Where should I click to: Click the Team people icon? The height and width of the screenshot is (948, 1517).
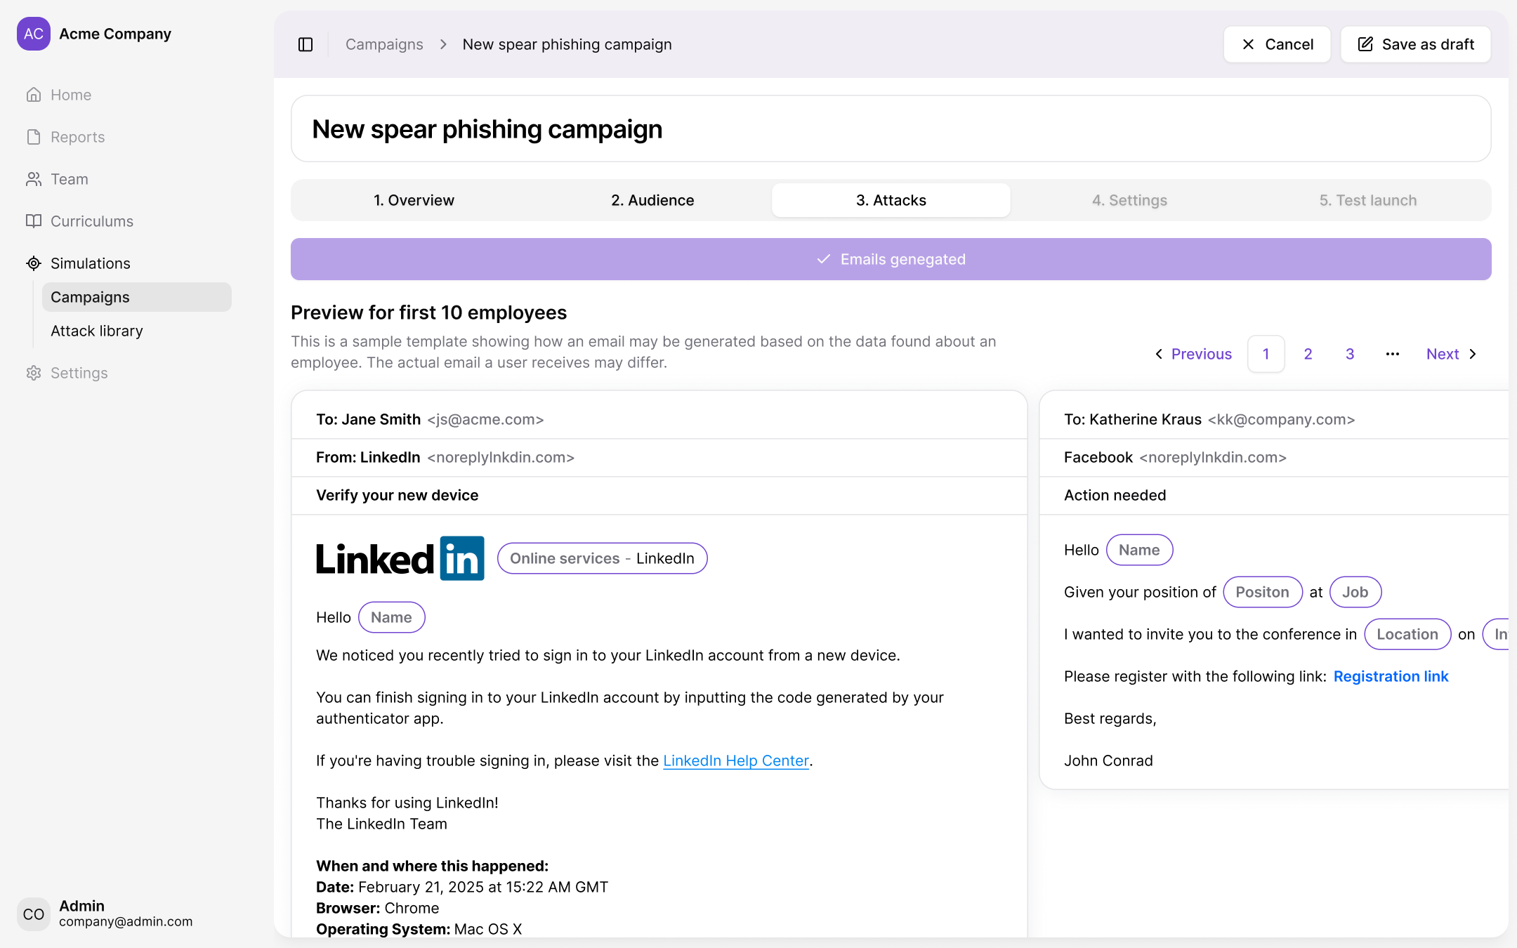tap(34, 179)
